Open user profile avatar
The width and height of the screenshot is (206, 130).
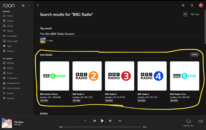(201, 5)
